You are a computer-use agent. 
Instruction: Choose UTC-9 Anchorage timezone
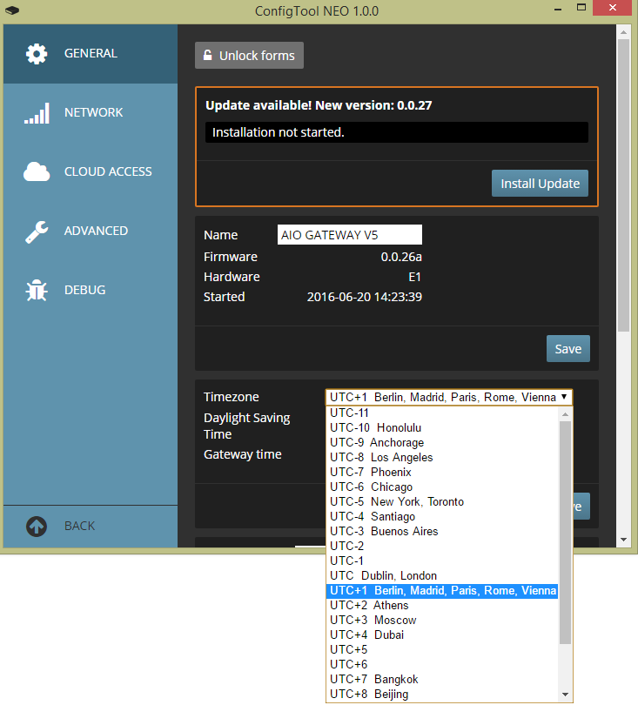(x=442, y=442)
